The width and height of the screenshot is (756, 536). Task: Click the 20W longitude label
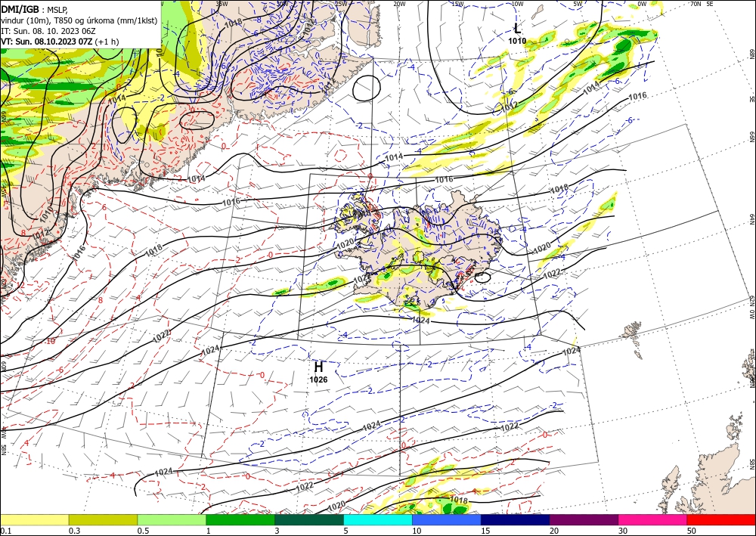[398, 4]
